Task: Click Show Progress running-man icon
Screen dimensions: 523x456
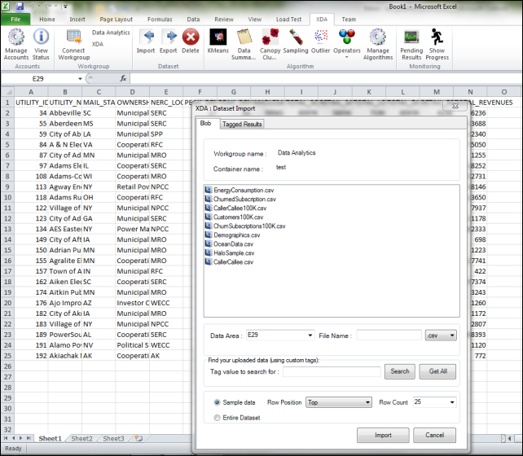Action: click(x=437, y=37)
